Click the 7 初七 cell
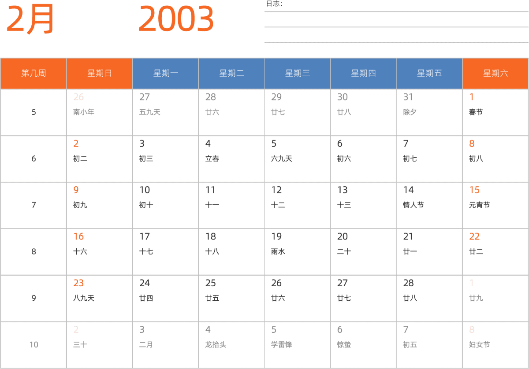This screenshot has height=369, width=529. coord(429,159)
